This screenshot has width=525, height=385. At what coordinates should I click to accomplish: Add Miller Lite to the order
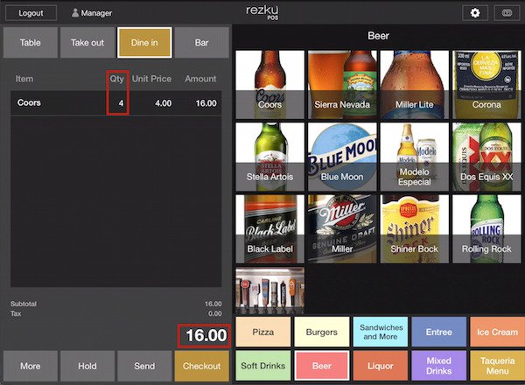tap(415, 85)
